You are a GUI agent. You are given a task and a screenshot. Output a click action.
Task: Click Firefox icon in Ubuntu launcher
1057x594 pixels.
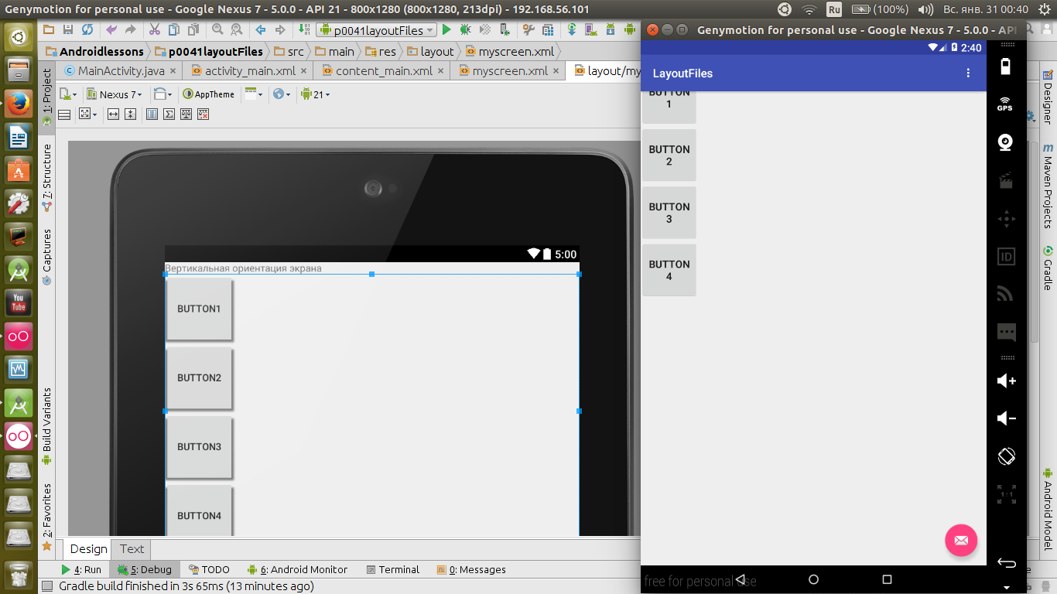tap(19, 104)
